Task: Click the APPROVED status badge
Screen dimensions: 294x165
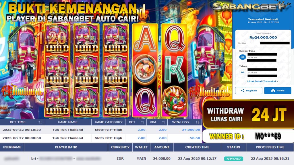Action: (x=233, y=159)
